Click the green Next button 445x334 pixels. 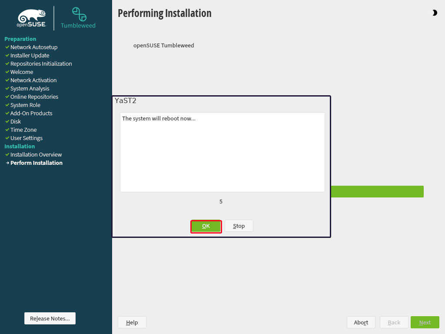pyautogui.click(x=425, y=322)
